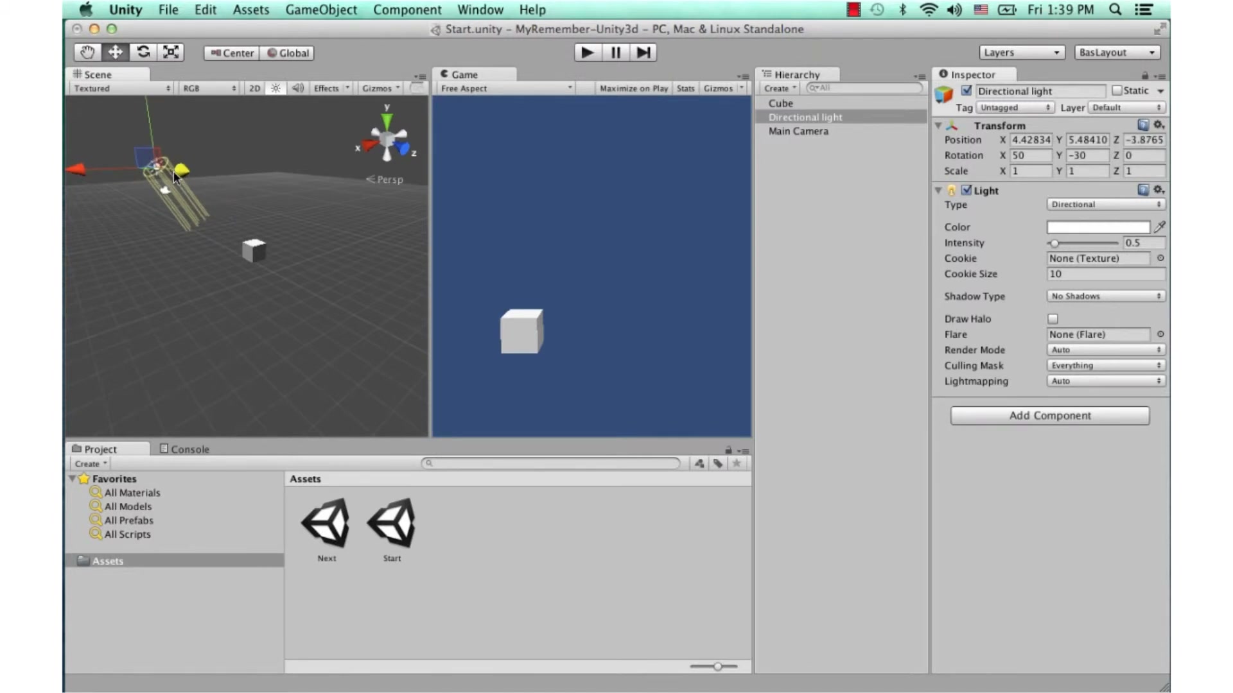The image size is (1233, 693).
Task: Select the Hand tool
Action: 87,53
